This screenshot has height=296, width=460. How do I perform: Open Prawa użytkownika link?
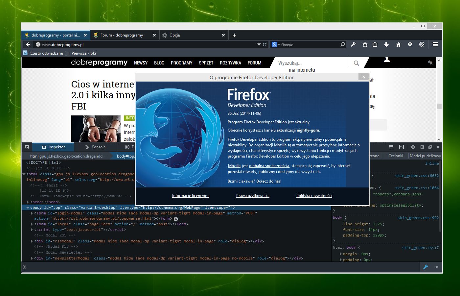[253, 196]
